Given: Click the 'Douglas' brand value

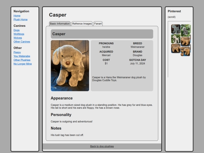Looking at the screenshot, I should [138, 55].
